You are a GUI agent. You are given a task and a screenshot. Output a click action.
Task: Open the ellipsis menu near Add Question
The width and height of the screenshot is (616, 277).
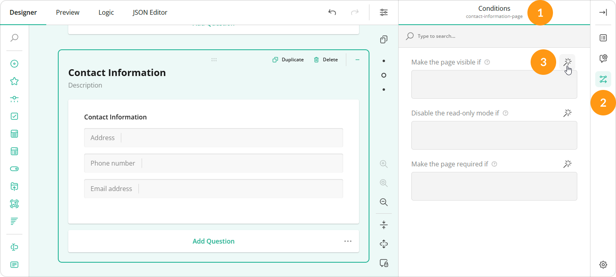(347, 241)
